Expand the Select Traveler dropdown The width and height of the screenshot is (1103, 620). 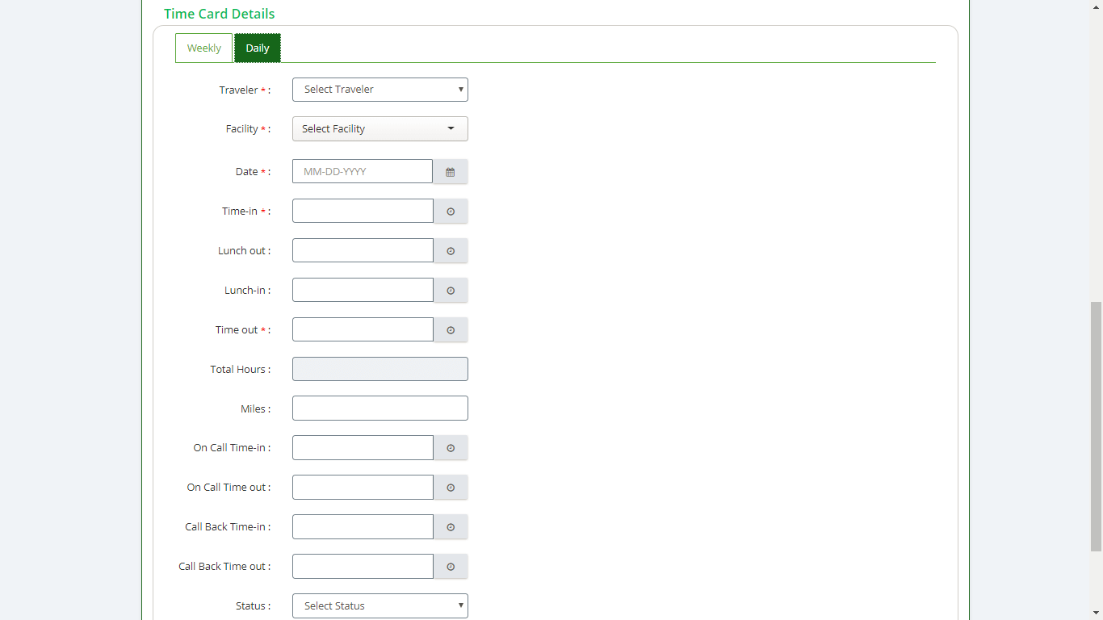pos(380,90)
